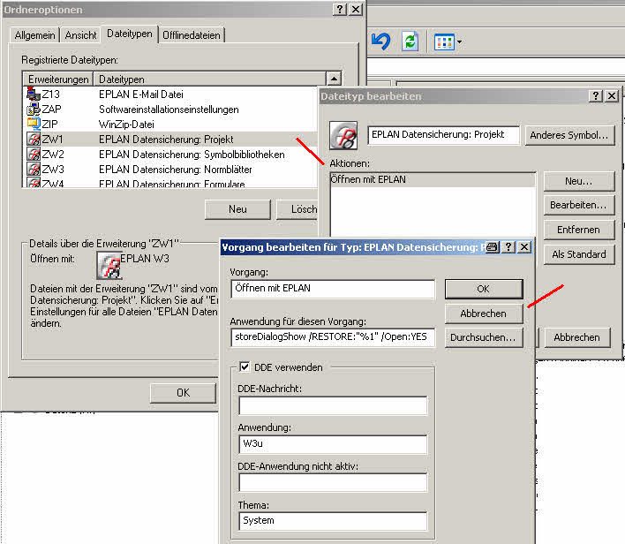Screen dimensions: 625x544
Task: Click Abbrechen in Vorgang bearbeiten dialog
Action: [x=484, y=314]
